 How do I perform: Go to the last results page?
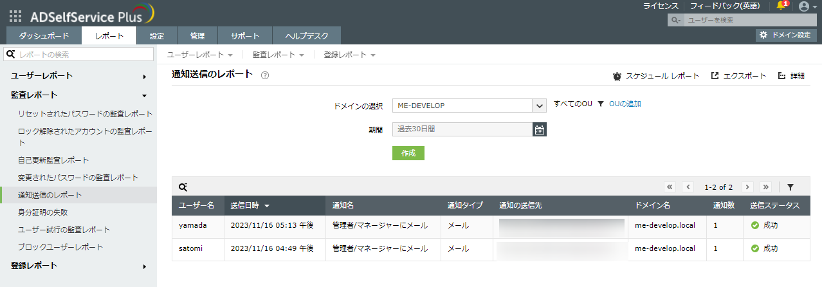coord(765,187)
